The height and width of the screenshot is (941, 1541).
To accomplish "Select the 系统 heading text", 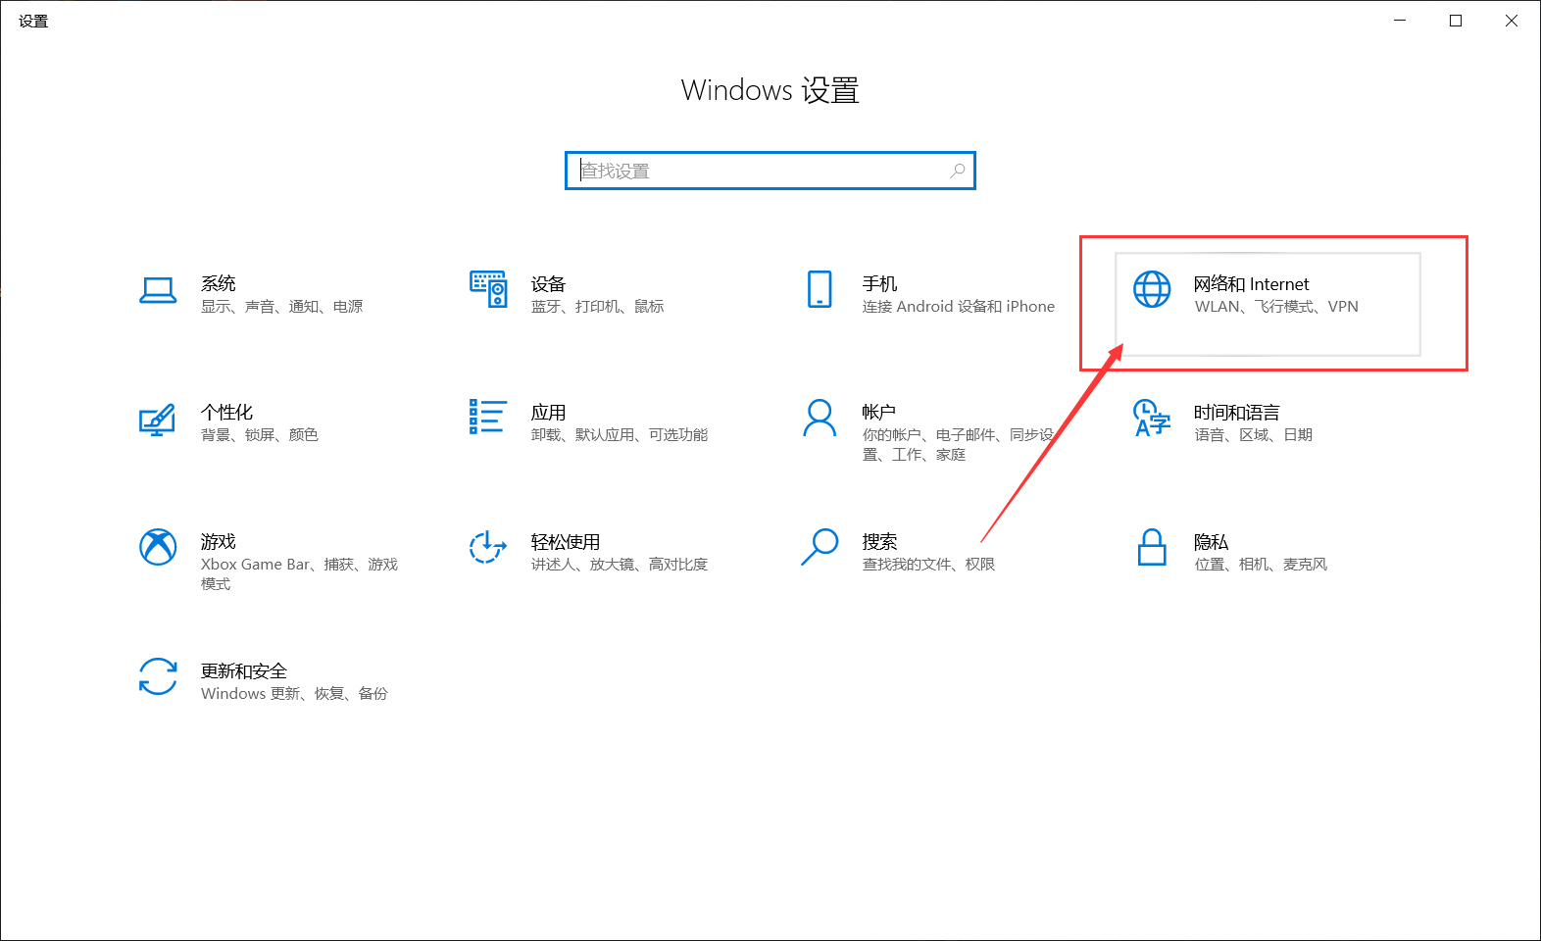I will click(x=219, y=283).
